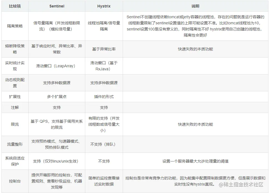This screenshot has width=269, height=193.
Task: Select the '控制台' row label
Action: pos(15,181)
